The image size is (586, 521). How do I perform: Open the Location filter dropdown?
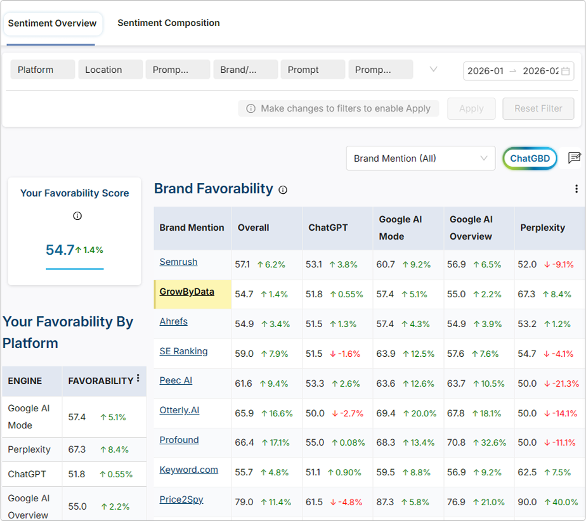tap(110, 70)
